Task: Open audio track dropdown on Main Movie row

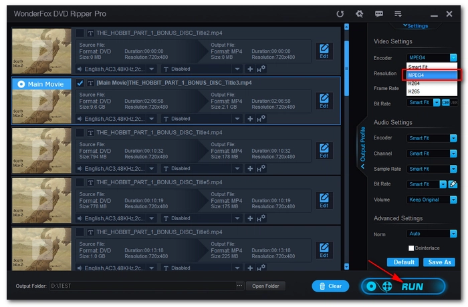Action: click(x=152, y=119)
